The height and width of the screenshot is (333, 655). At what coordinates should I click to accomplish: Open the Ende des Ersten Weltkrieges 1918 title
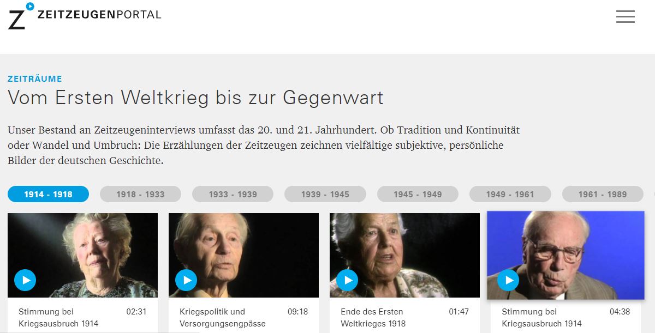(x=374, y=317)
